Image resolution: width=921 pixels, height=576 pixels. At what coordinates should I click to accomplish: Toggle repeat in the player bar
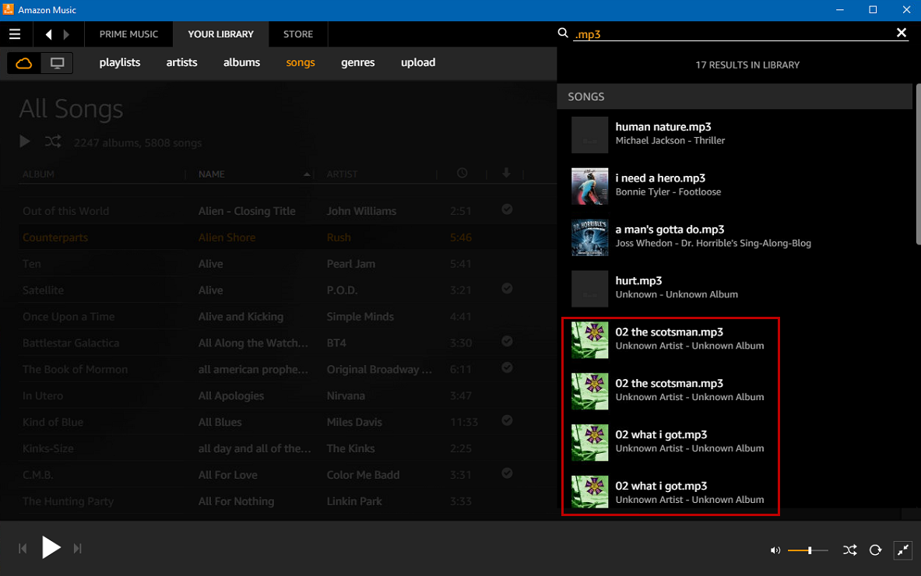click(875, 550)
